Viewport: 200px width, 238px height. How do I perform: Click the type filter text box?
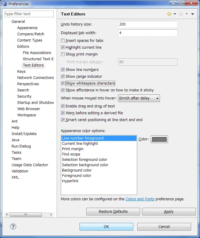click(x=29, y=14)
